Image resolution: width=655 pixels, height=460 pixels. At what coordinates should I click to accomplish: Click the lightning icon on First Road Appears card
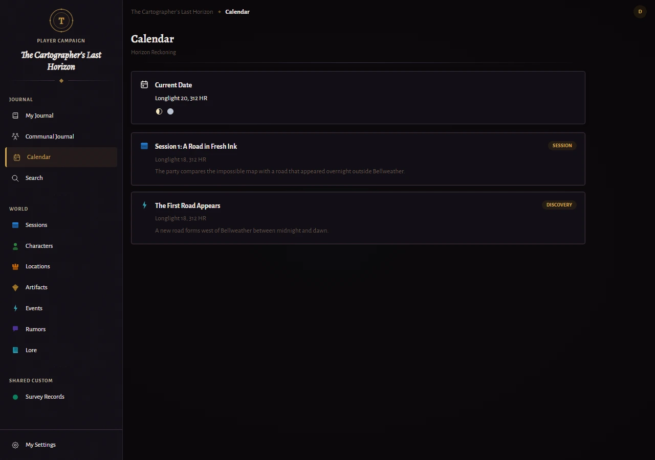pyautogui.click(x=144, y=205)
